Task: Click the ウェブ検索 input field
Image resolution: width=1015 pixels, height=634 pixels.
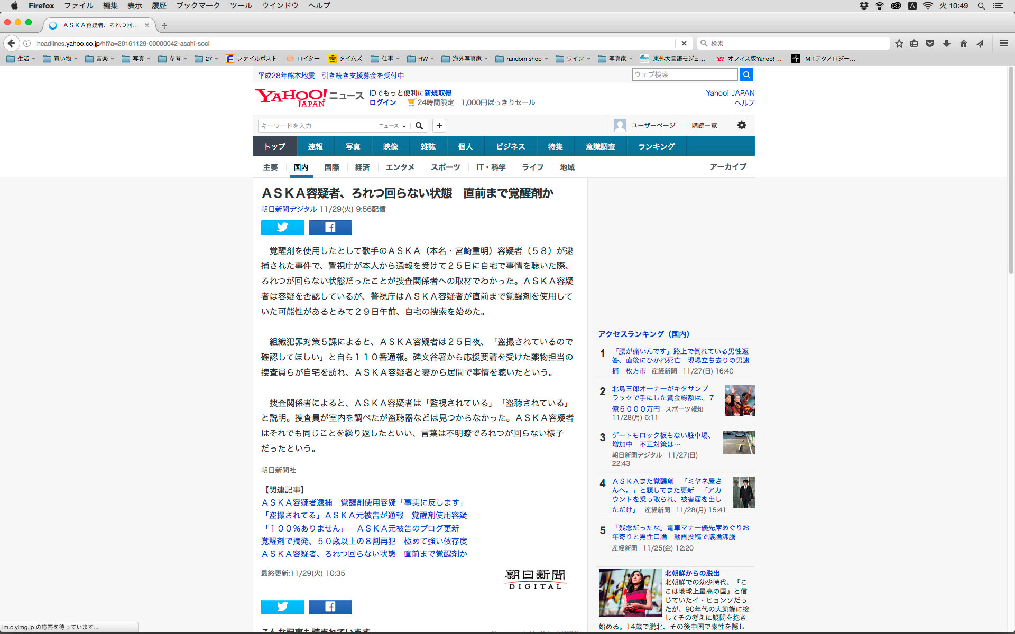Action: pos(684,74)
